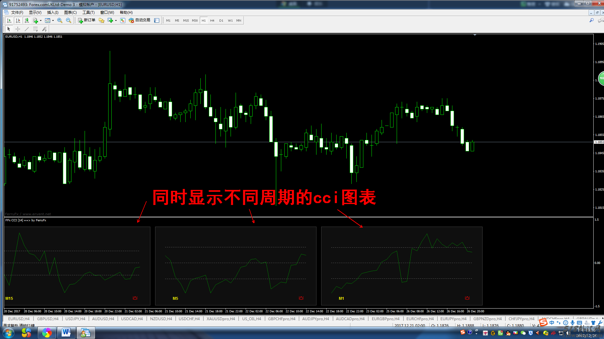This screenshot has width=604, height=339.
Task: Click the search magnifier at top right
Action: pos(591,20)
